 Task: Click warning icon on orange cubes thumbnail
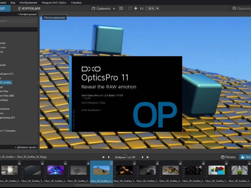(134, 163)
